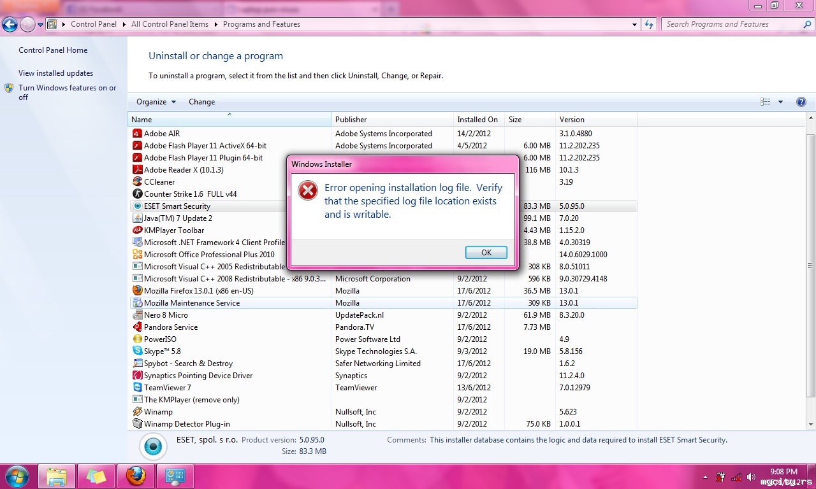
Task: Click the All Control Panel Items breadcrumb
Action: 170,24
